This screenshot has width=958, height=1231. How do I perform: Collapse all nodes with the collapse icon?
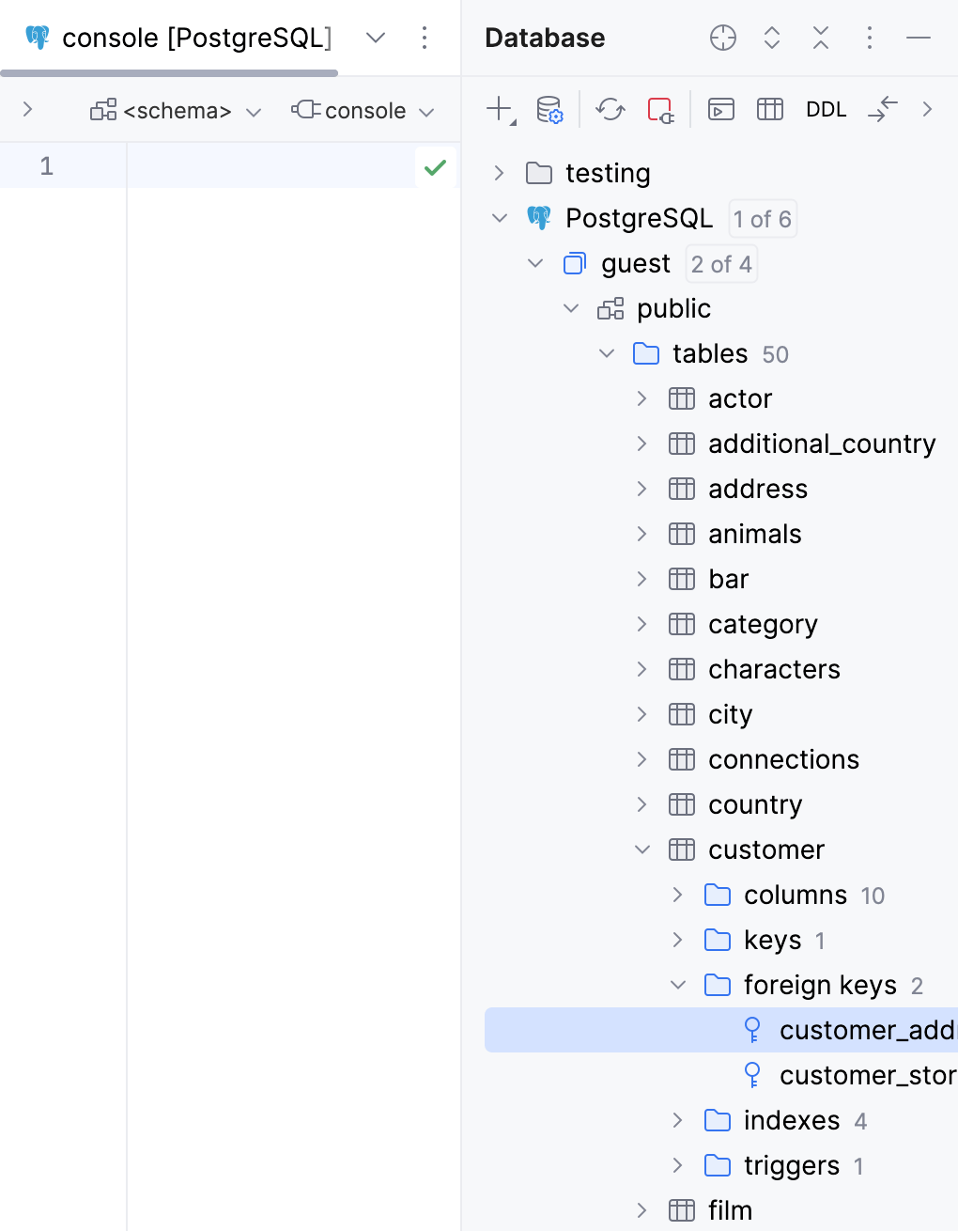[820, 38]
